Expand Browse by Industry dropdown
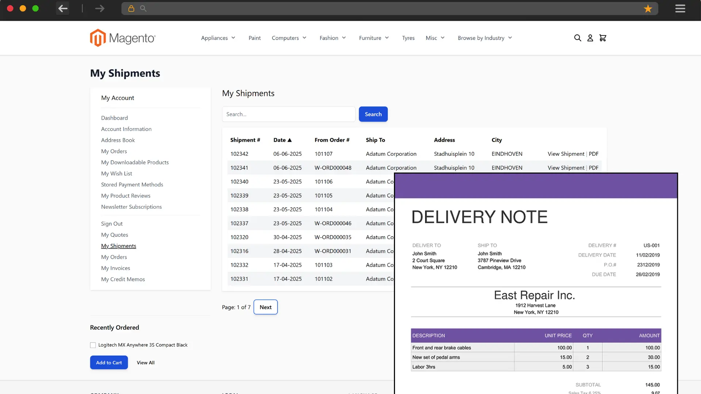The height and width of the screenshot is (394, 701). tap(485, 38)
